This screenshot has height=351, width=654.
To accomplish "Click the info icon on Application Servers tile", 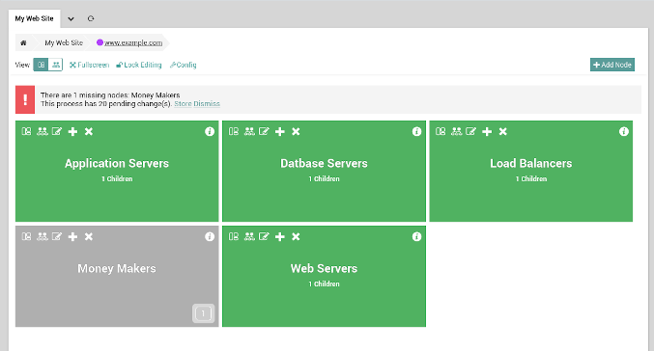I will pyautogui.click(x=210, y=131).
